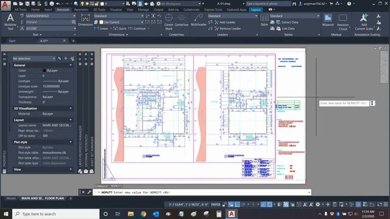390x219 pixels.
Task: Toggle the layer lock icon in toolbar
Action: [96, 4]
